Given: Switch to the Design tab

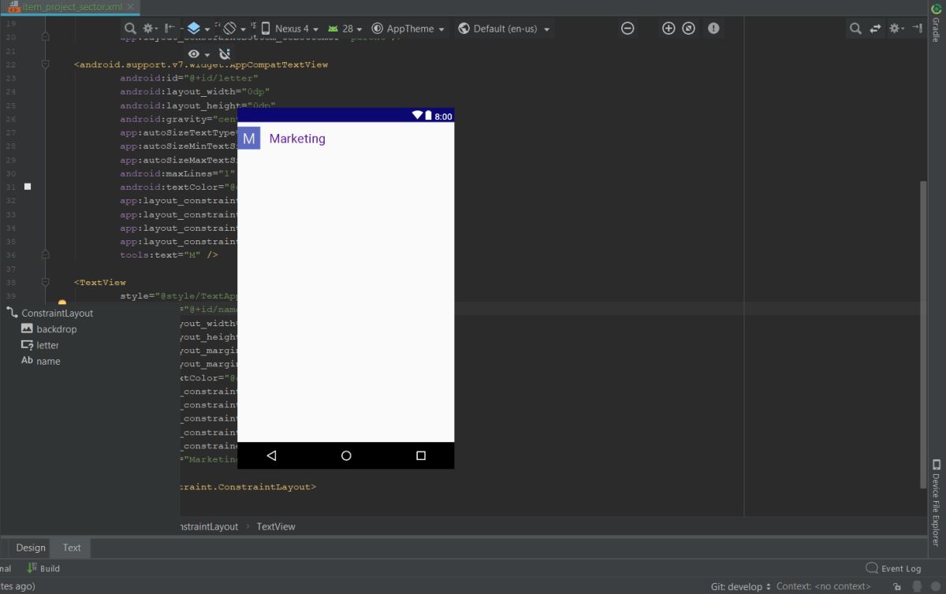Looking at the screenshot, I should [31, 548].
